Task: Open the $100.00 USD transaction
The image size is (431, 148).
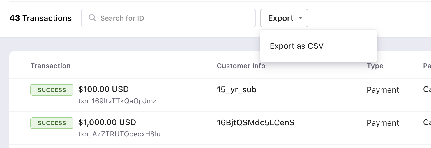Action: (103, 89)
